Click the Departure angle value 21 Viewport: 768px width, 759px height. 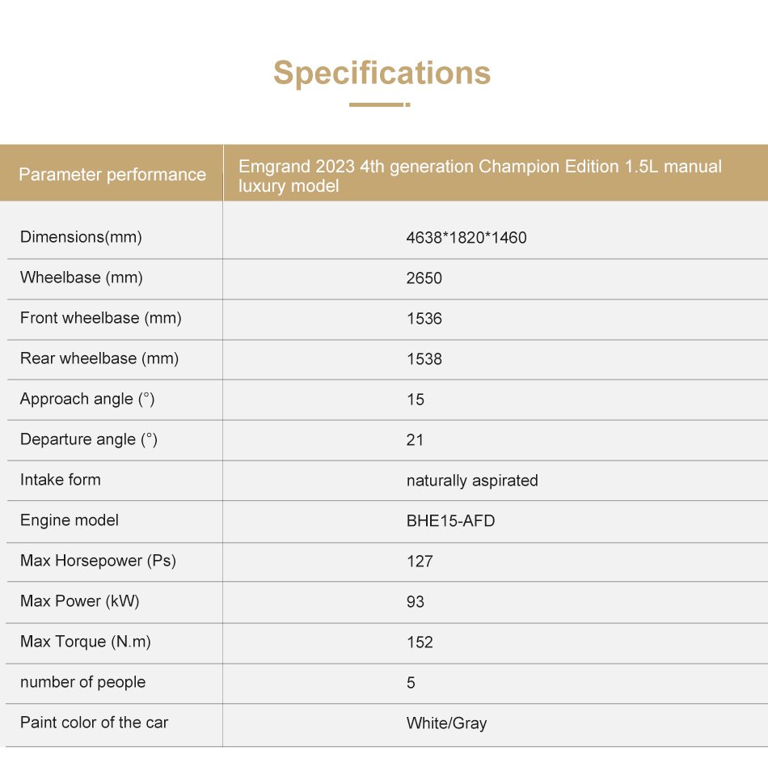click(x=415, y=440)
